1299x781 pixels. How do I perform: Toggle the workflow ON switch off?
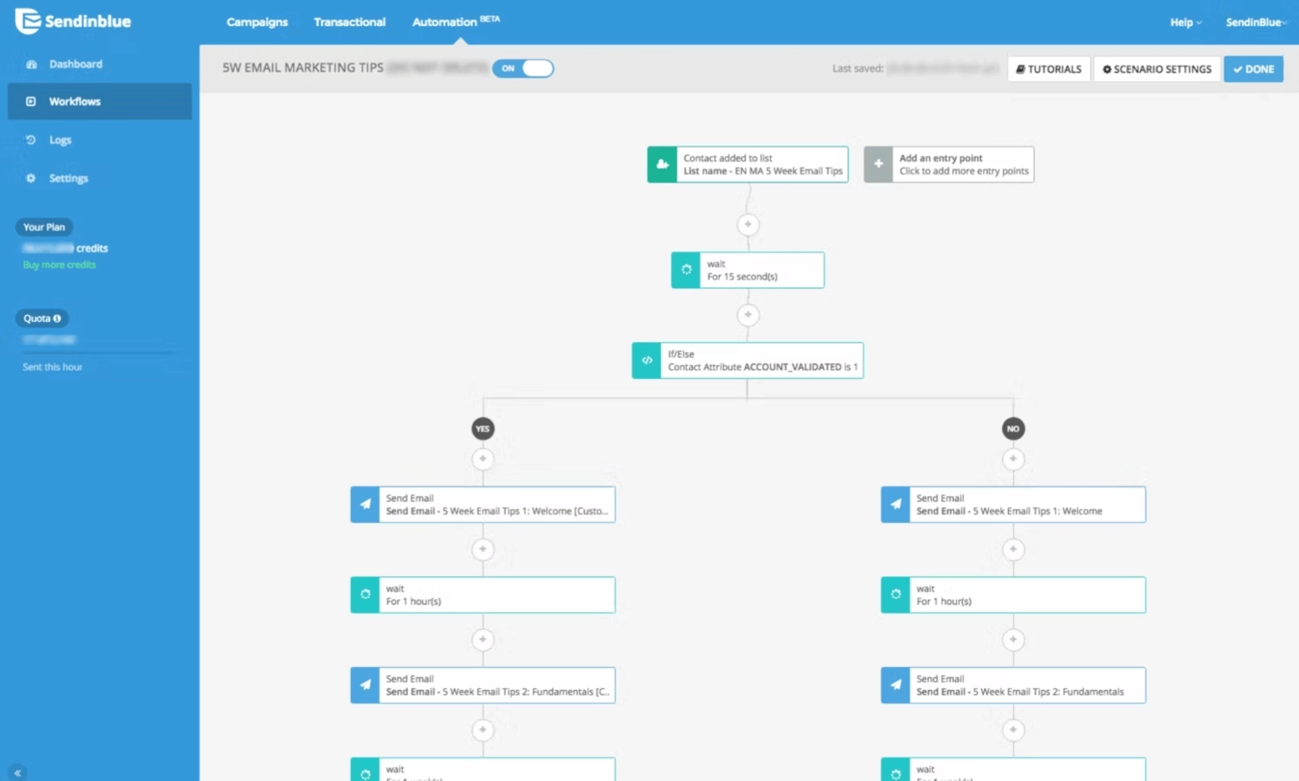pyautogui.click(x=524, y=69)
